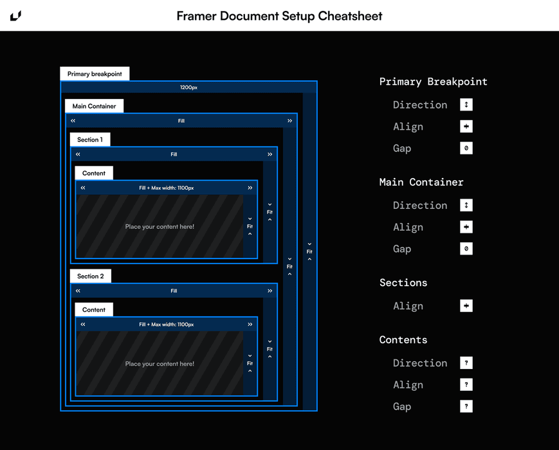This screenshot has width=559, height=450.
Task: Select the Section 1 label tab
Action: pos(90,139)
